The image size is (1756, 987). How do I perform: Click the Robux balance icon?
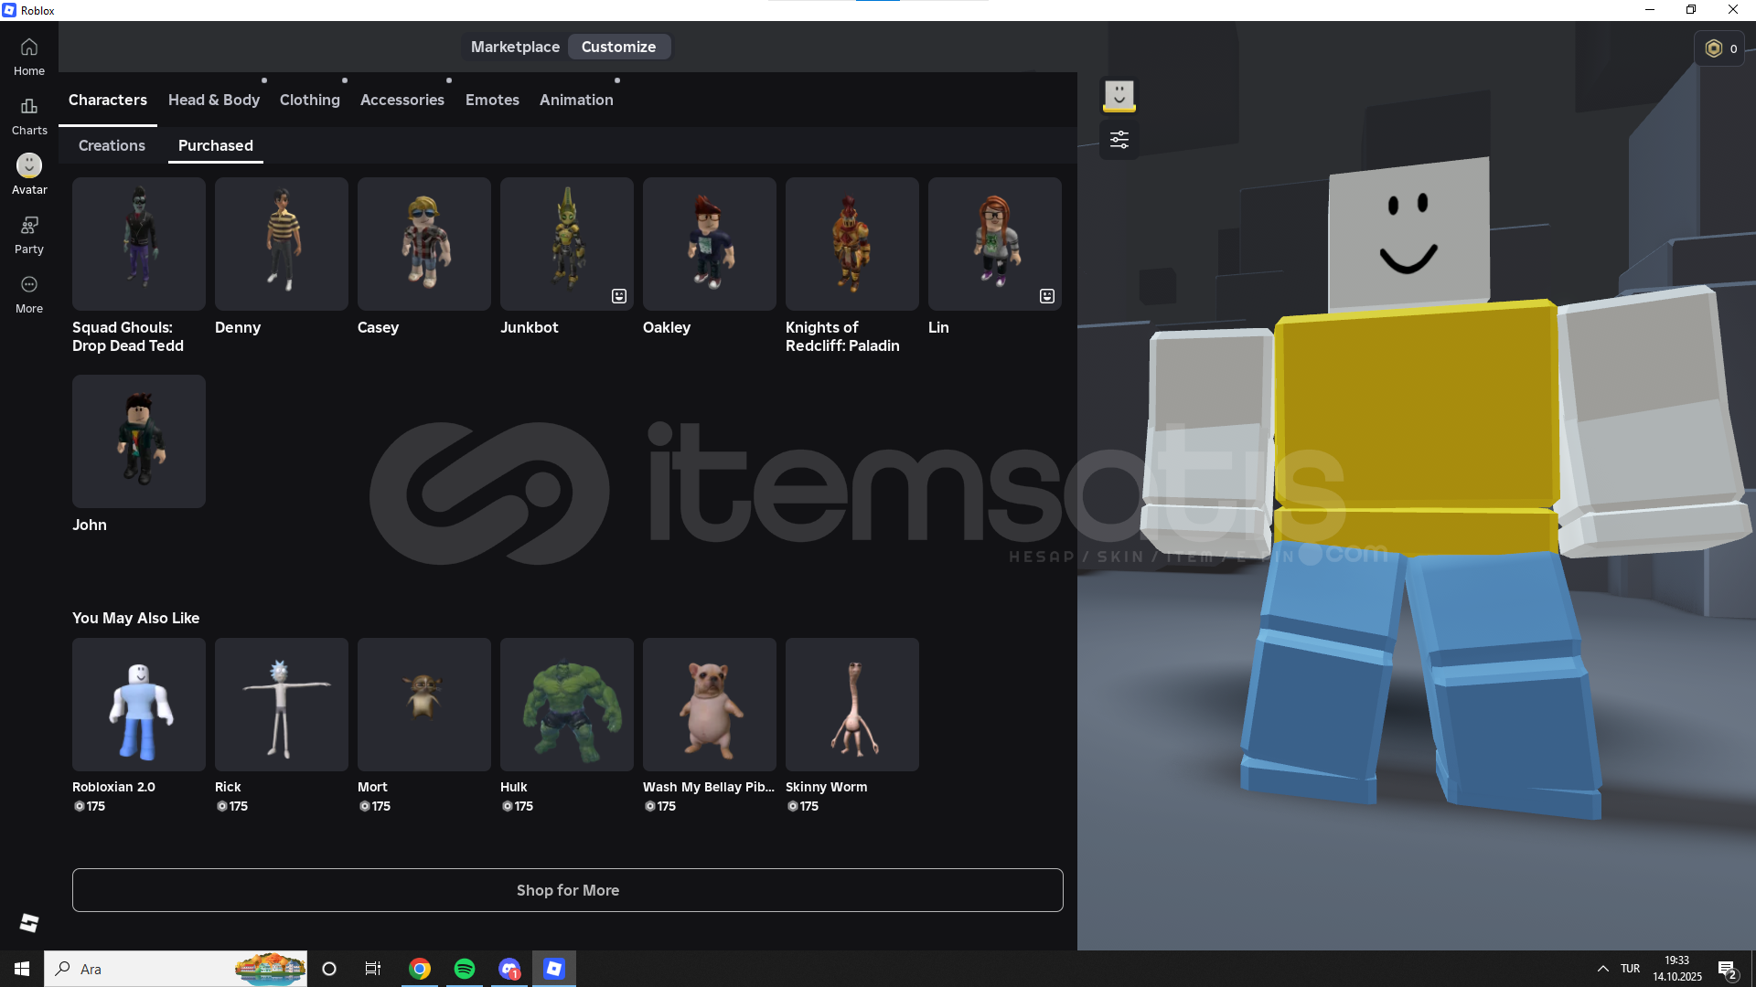coord(1715,48)
